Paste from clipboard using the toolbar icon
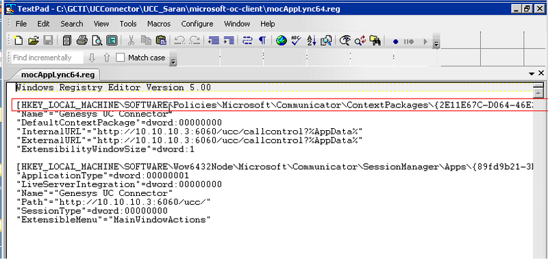Image resolution: width=548 pixels, height=259 pixels. (x=160, y=41)
